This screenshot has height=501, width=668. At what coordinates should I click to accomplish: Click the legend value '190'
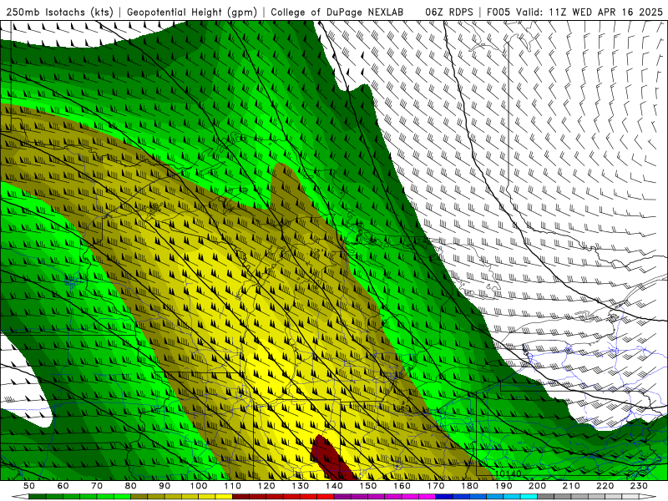(x=504, y=486)
